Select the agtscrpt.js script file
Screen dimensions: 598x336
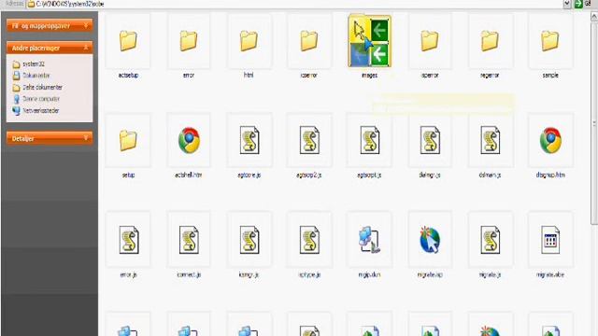pos(370,141)
